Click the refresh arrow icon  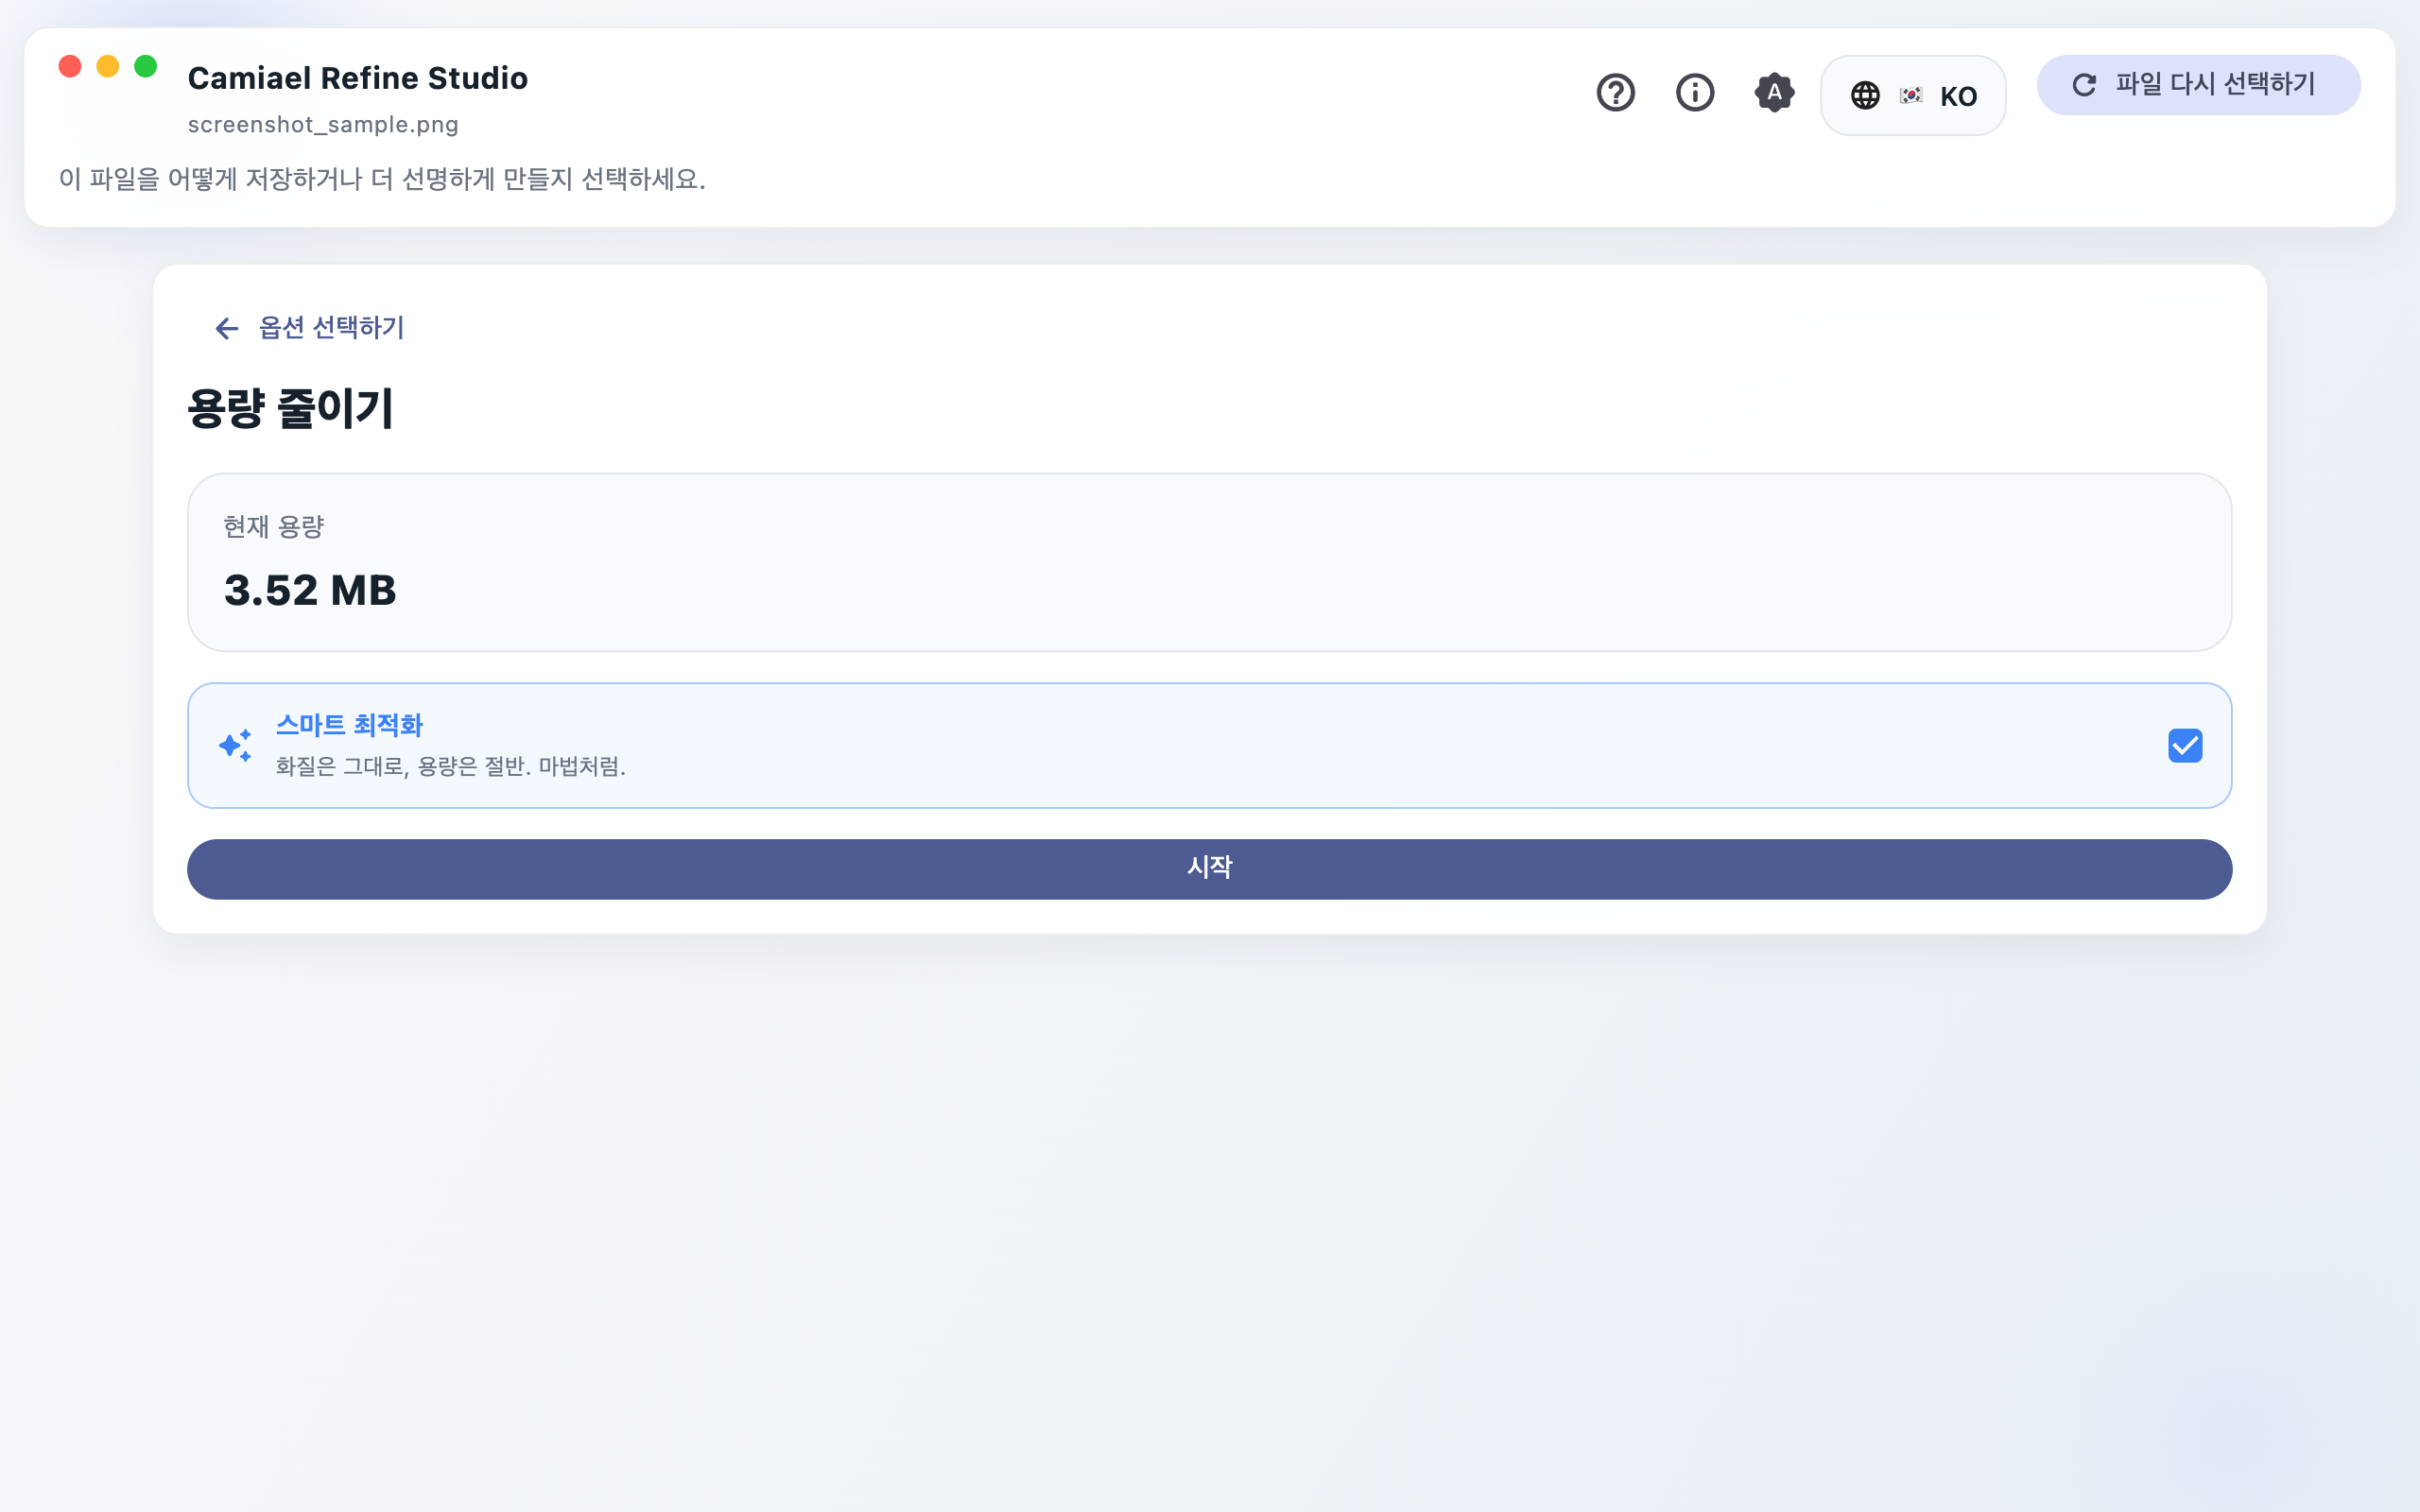point(2084,85)
